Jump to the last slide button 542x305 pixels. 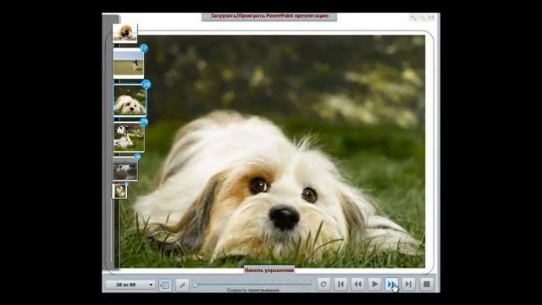(408, 285)
